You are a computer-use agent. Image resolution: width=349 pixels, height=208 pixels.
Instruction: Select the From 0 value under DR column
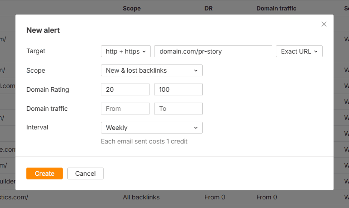(215, 197)
